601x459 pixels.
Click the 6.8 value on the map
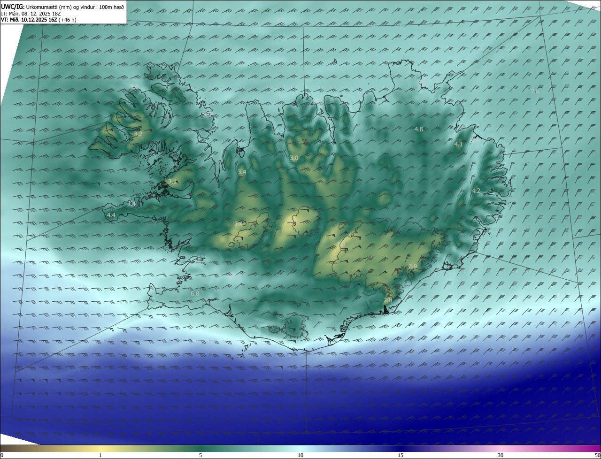[x=195, y=294]
